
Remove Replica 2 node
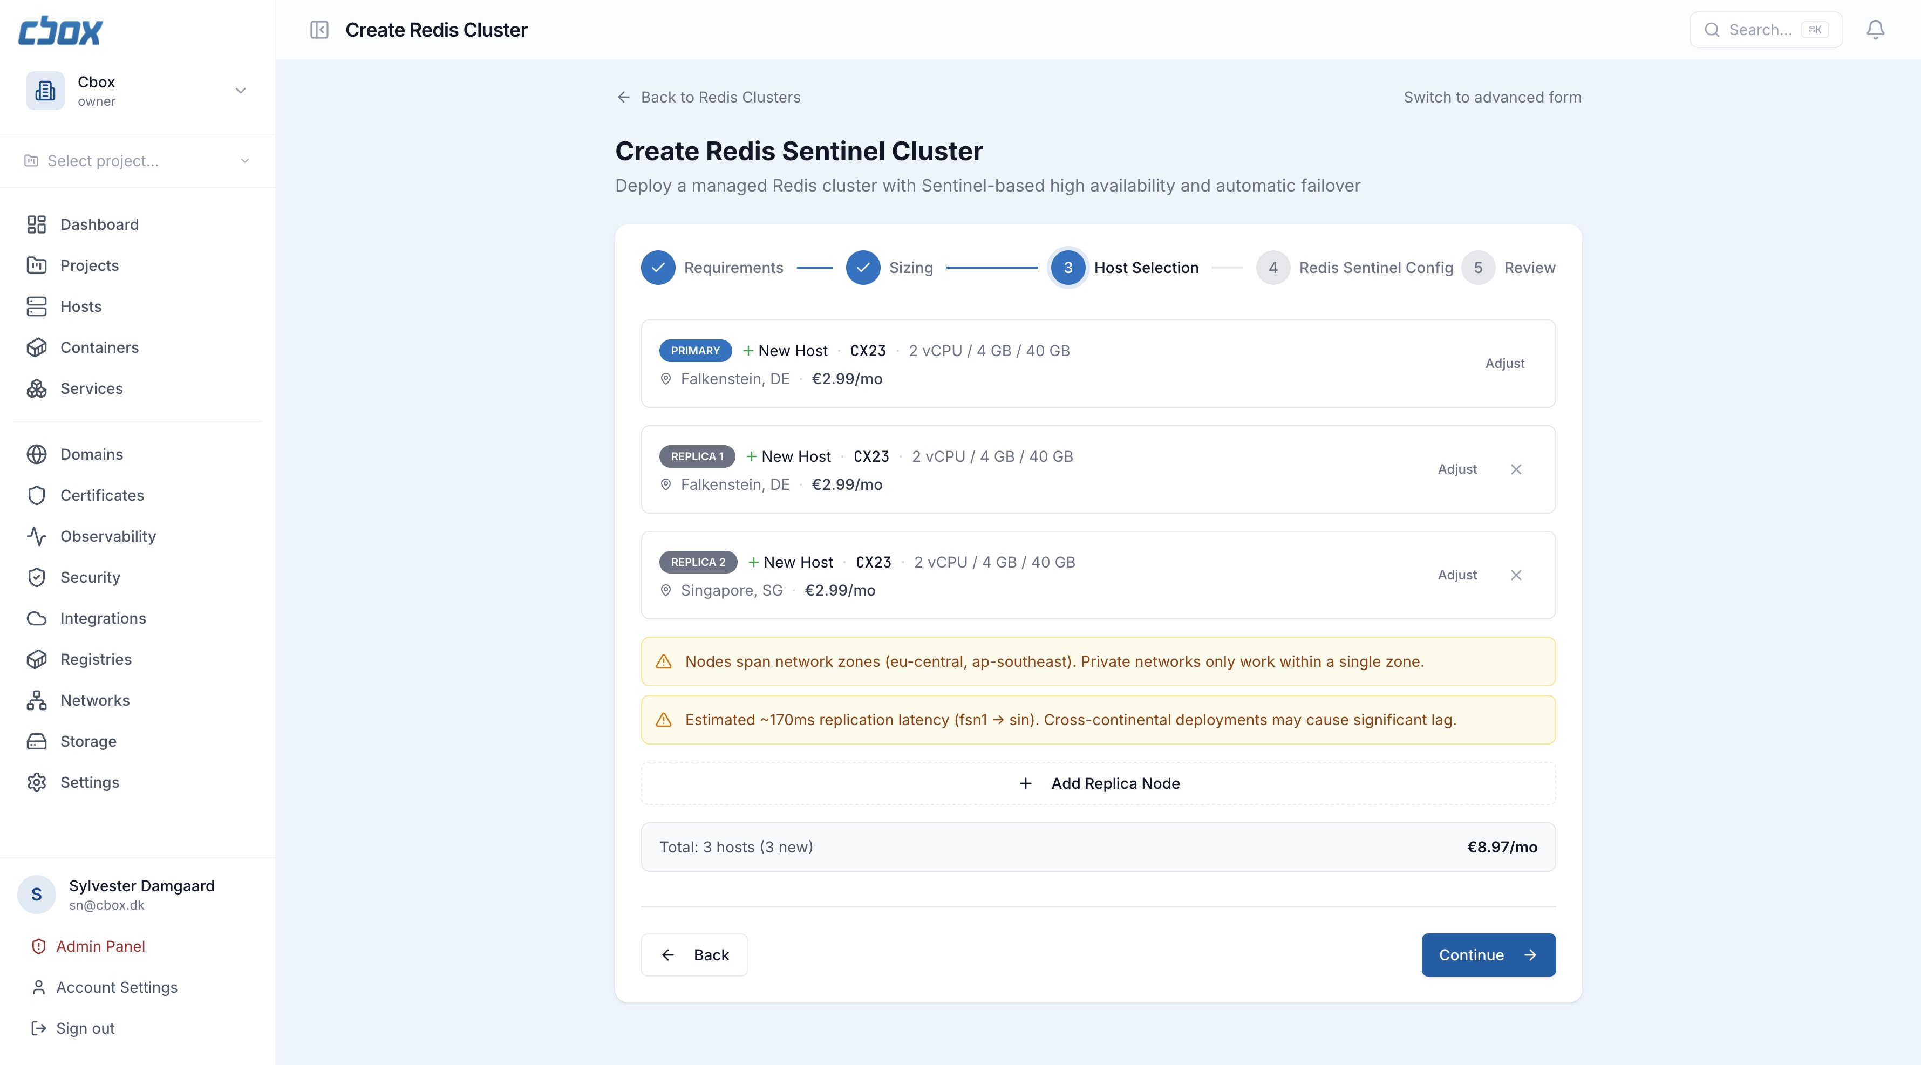coord(1516,575)
